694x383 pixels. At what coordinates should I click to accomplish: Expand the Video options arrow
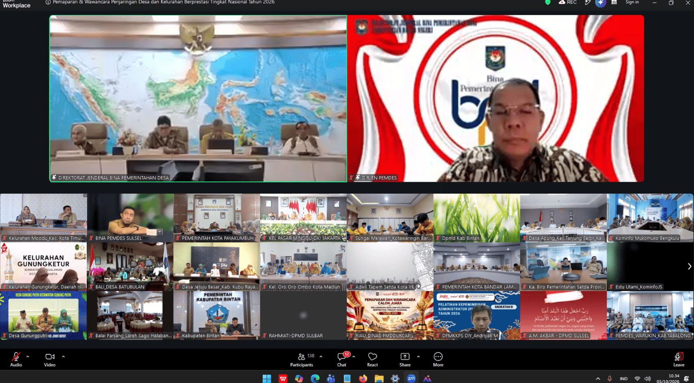(63, 357)
